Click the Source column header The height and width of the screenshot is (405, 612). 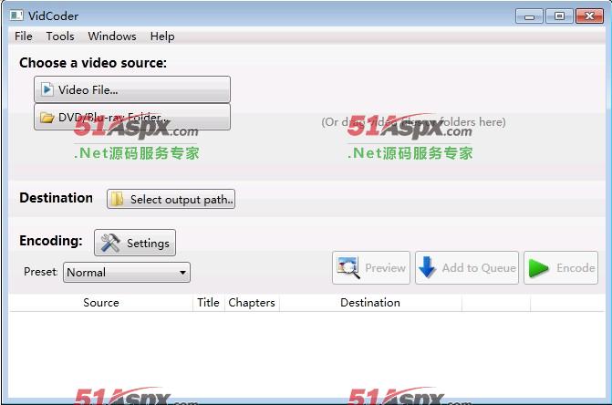pos(101,303)
